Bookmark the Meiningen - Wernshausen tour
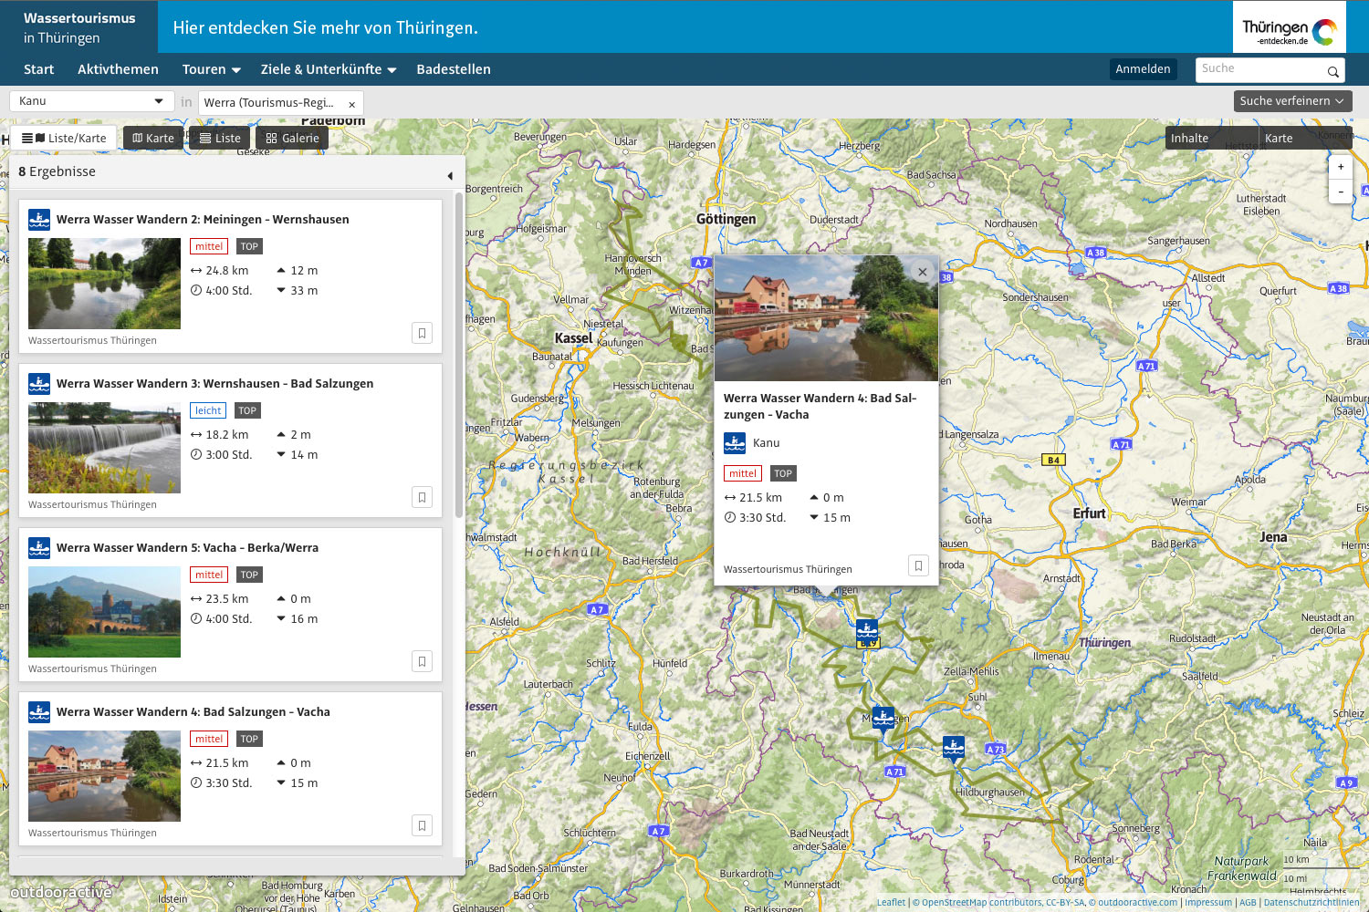Screen dimensions: 1369x912 (x=422, y=333)
